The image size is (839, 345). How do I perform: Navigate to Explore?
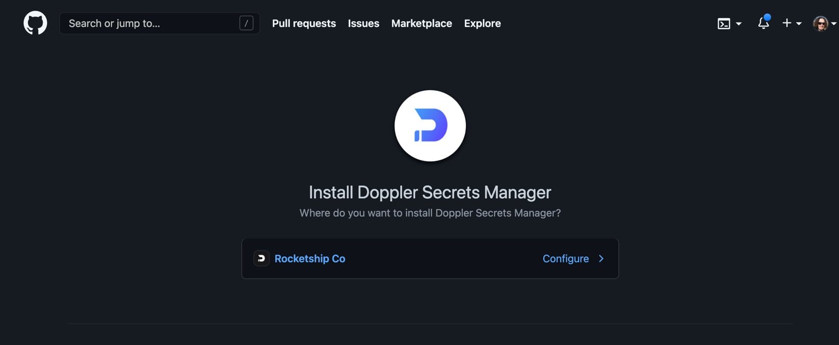click(x=482, y=23)
